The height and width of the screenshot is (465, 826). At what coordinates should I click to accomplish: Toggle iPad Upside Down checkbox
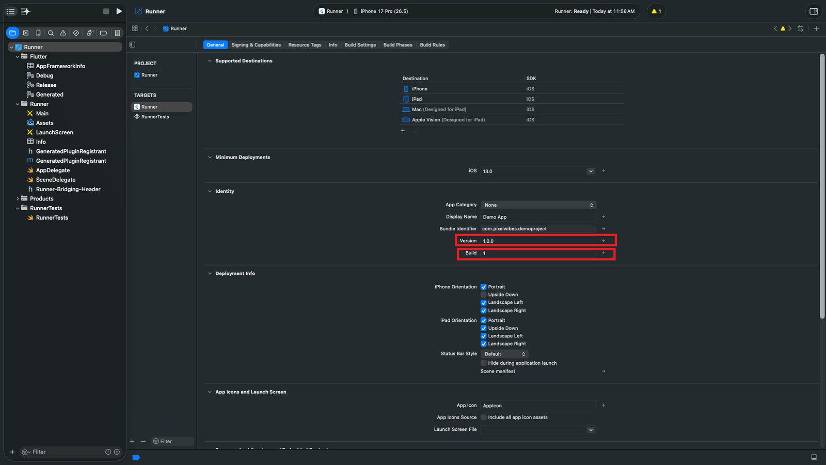tap(484, 328)
